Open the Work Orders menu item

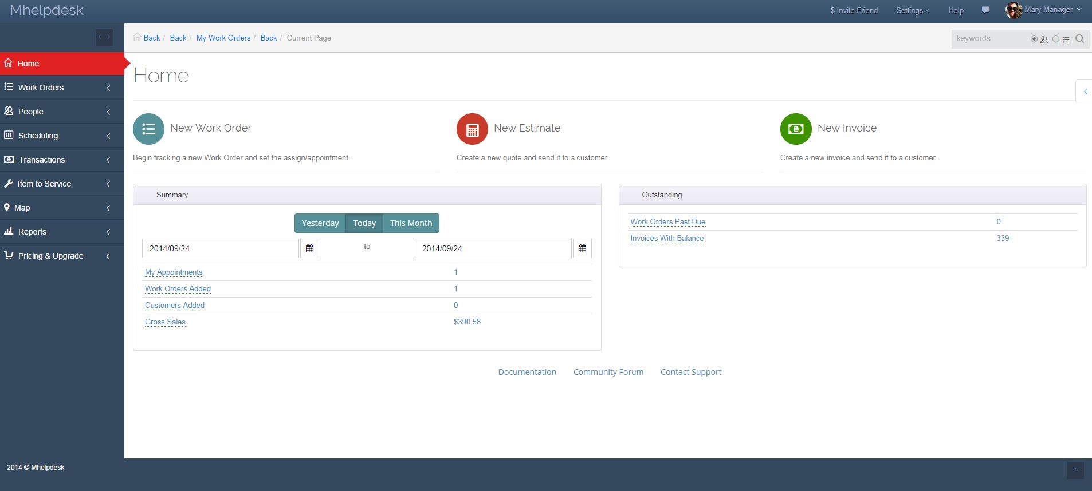coord(62,88)
